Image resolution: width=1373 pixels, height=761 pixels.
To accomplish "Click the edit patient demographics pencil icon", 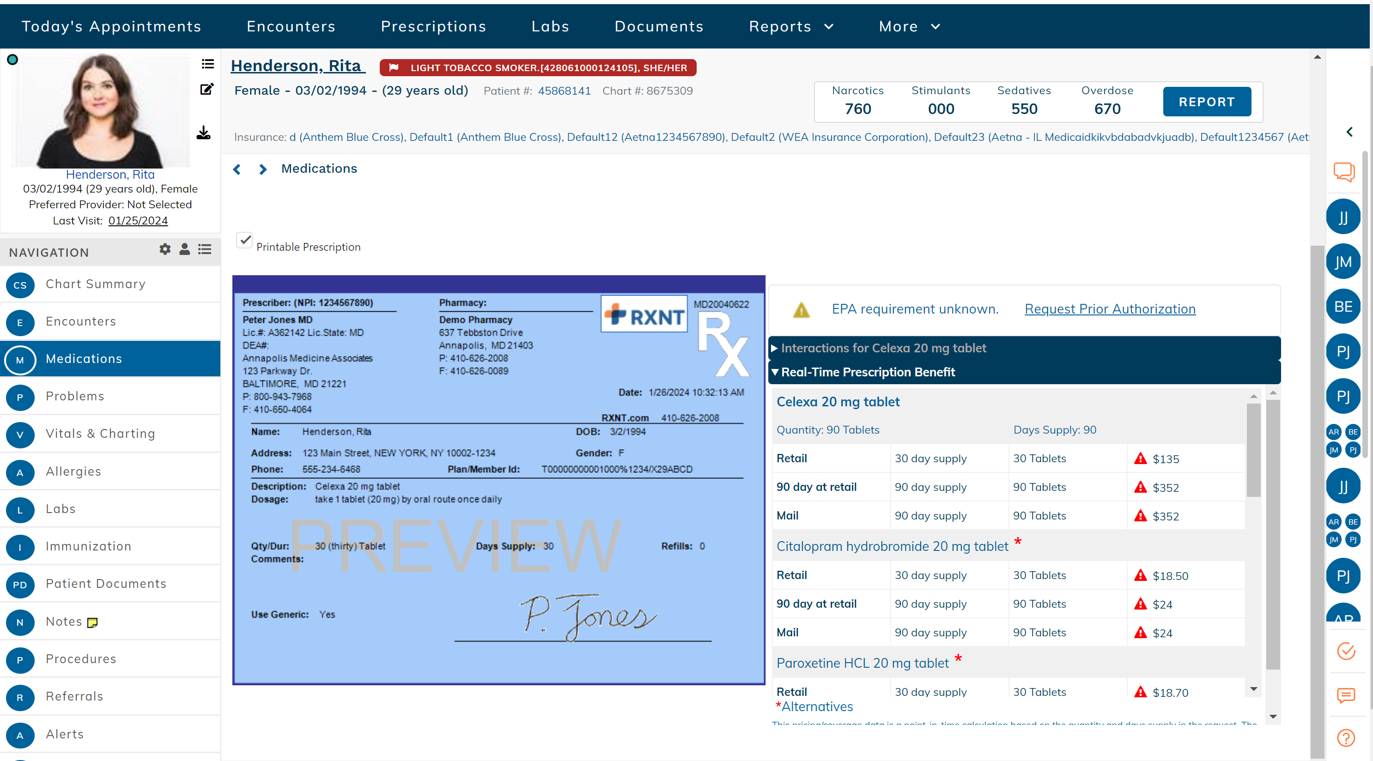I will click(x=207, y=89).
